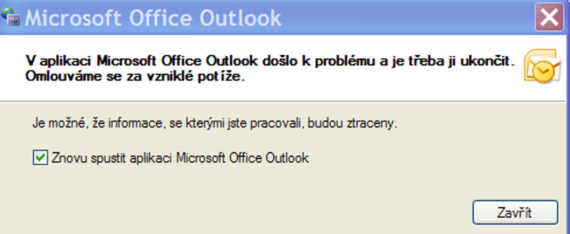
Task: Click the label 'Znovu spustit aplikaci Microsoft Office Outlook'
Action: (180, 158)
